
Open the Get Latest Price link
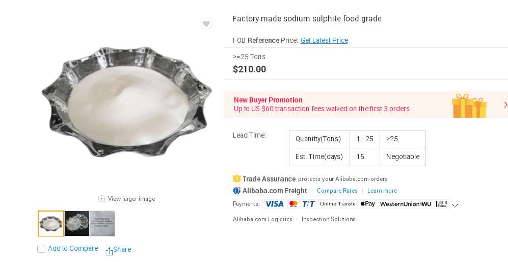pyautogui.click(x=324, y=40)
